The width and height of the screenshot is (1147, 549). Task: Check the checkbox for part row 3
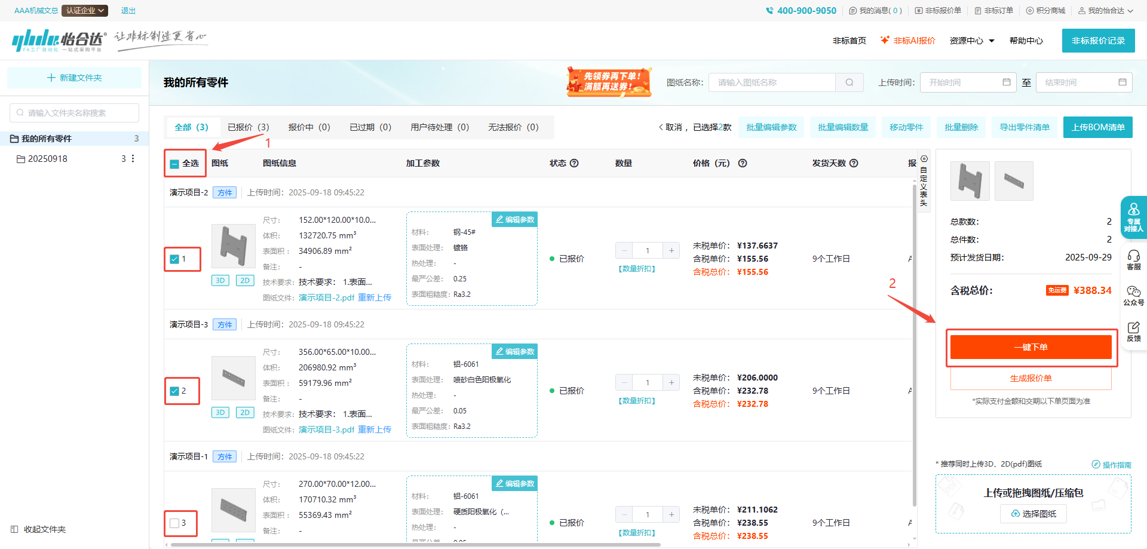(174, 523)
